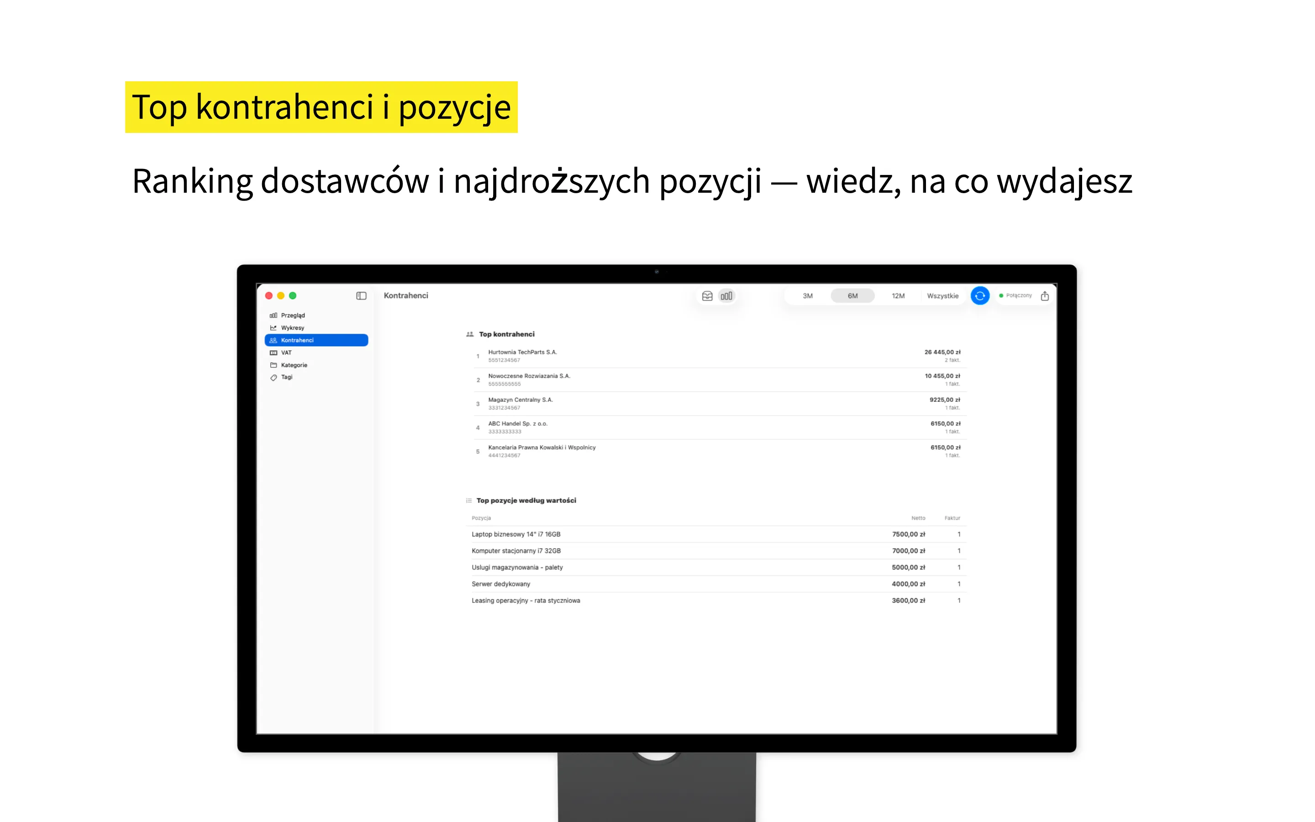Enable the 3M time range
Image resolution: width=1315 pixels, height=822 pixels.
pyautogui.click(x=807, y=295)
